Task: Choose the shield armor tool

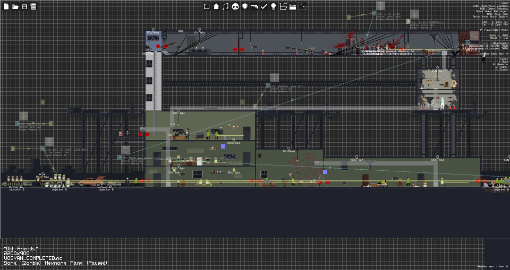Action: coord(245,6)
